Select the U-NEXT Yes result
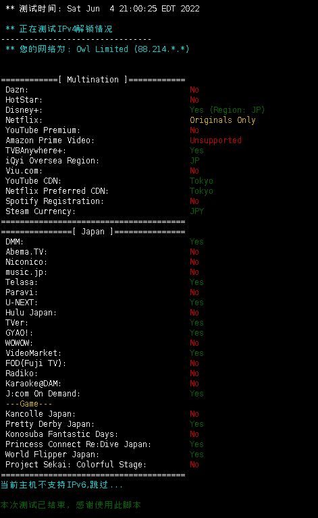The height and width of the screenshot is (518, 318). coord(196,303)
